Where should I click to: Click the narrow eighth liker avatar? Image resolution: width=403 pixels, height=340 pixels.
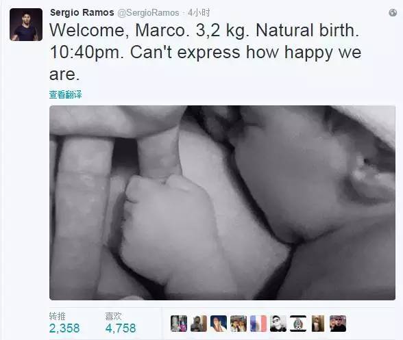click(318, 324)
